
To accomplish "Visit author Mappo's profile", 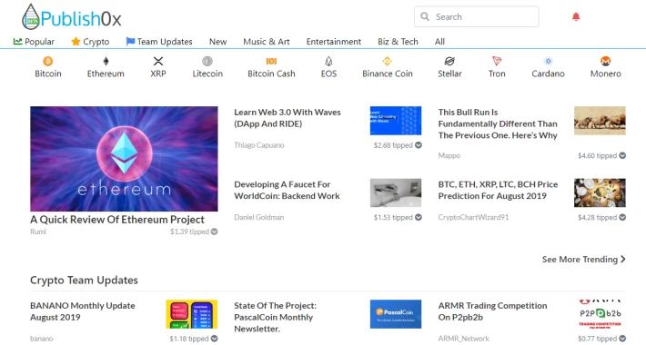I will [449, 155].
